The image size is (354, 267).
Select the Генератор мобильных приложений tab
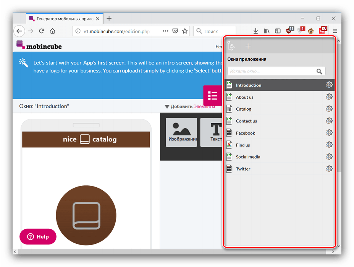click(65, 19)
